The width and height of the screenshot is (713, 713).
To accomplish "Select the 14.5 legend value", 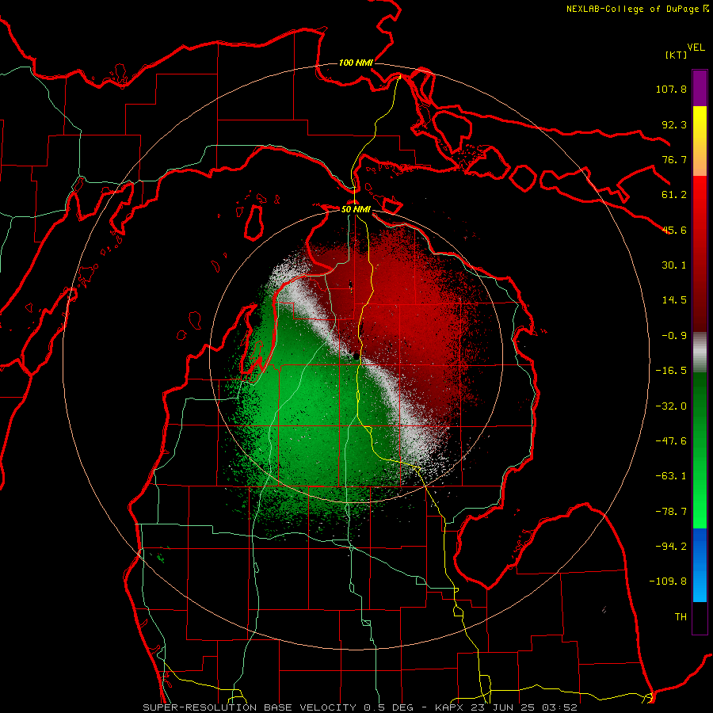I will (674, 300).
